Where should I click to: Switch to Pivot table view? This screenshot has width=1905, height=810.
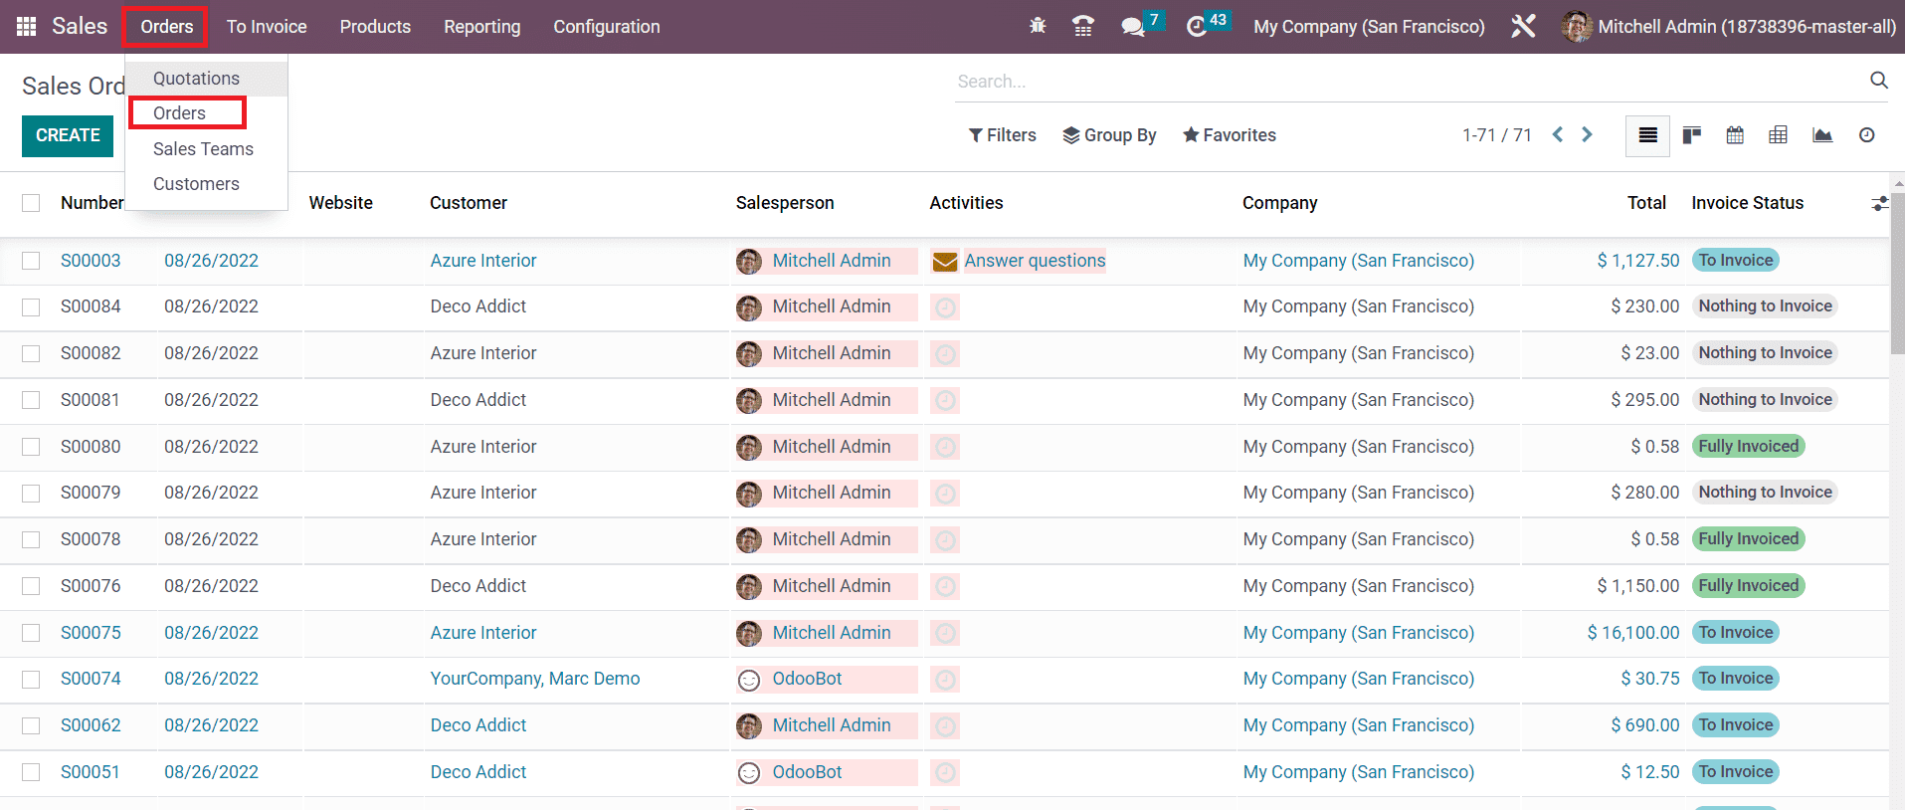coord(1779,135)
